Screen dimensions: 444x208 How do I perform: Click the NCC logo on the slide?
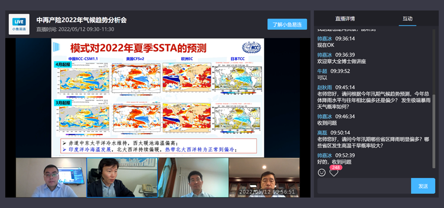click(x=251, y=48)
